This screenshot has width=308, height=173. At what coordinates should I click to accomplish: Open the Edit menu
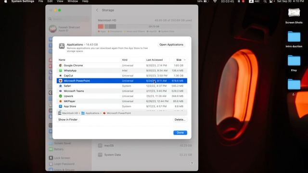coord(50,1)
